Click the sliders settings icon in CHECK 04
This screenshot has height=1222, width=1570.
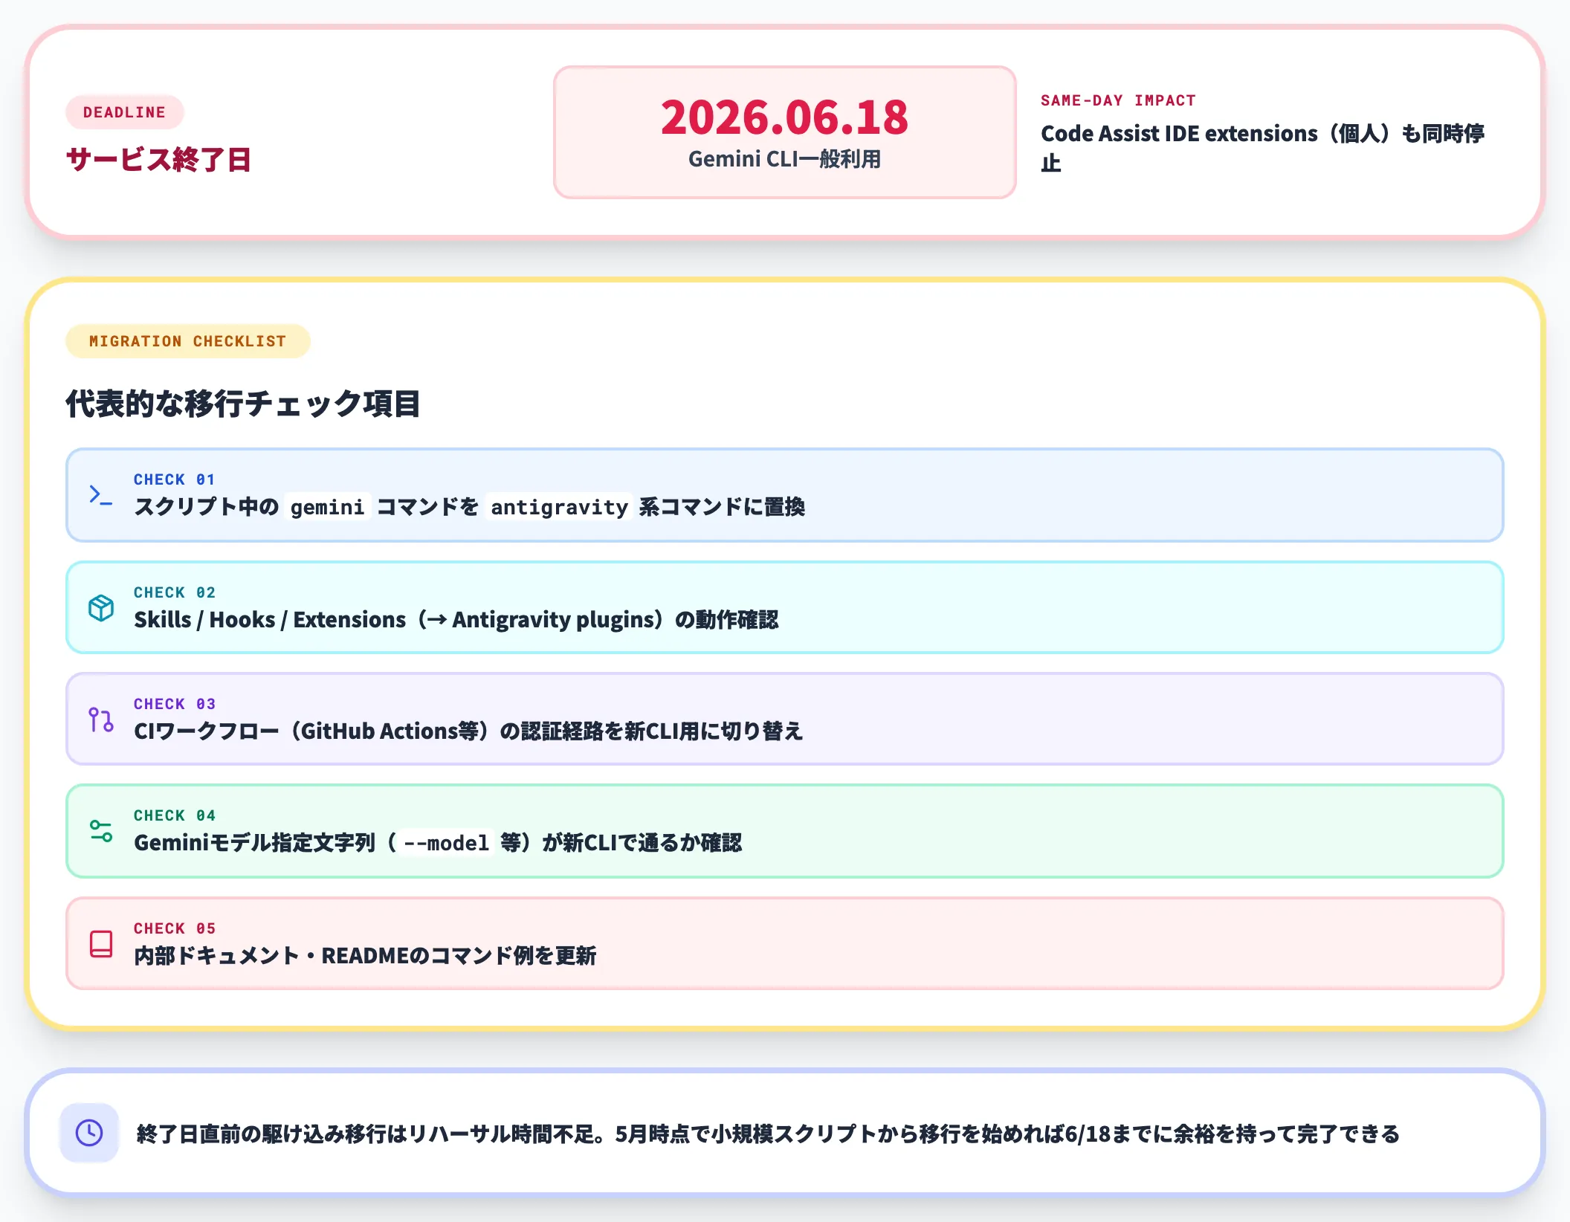pyautogui.click(x=101, y=831)
